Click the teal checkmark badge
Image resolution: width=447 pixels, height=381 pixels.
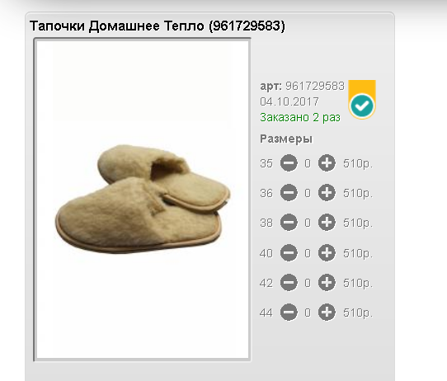coord(362,106)
